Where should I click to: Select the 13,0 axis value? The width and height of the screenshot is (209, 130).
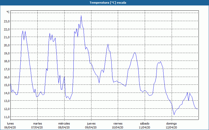pos(7,101)
